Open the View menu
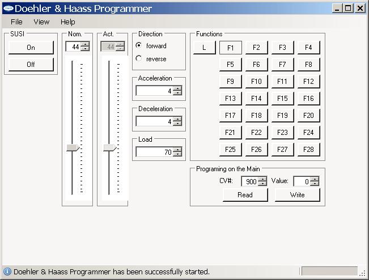 coord(41,22)
